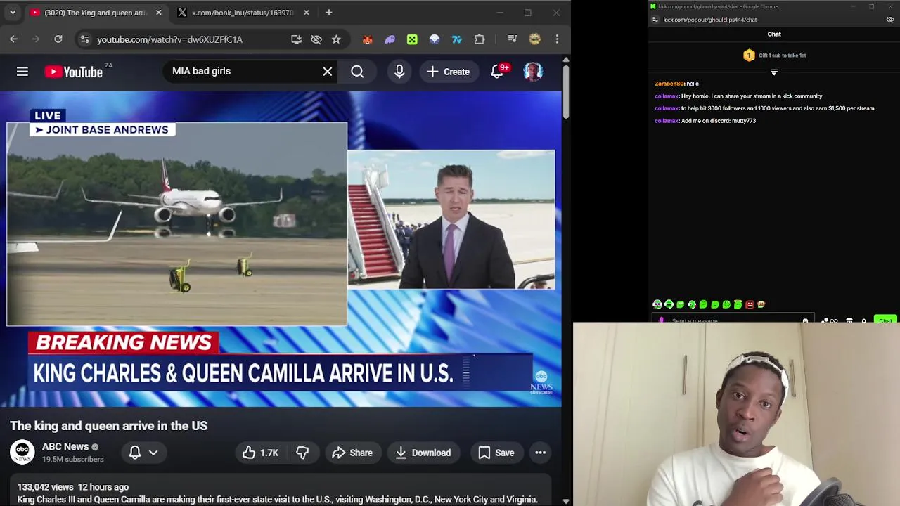This screenshot has width=900, height=506.
Task: Click the 'Add me on discord: mutty773' message
Action: [x=719, y=121]
